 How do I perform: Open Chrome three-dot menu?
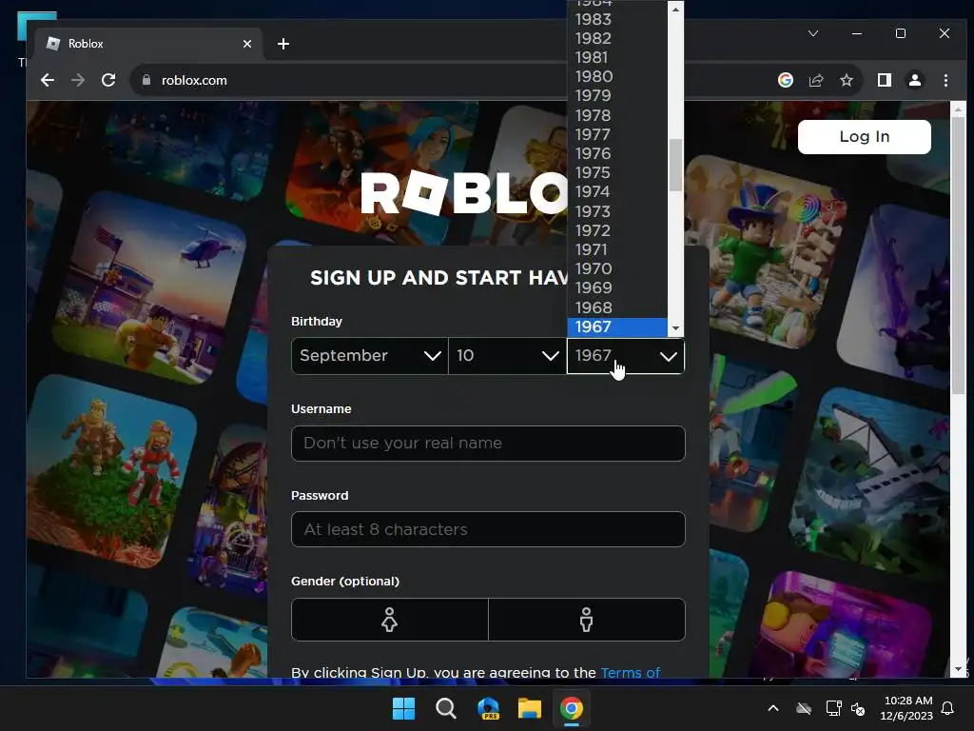[x=945, y=80]
